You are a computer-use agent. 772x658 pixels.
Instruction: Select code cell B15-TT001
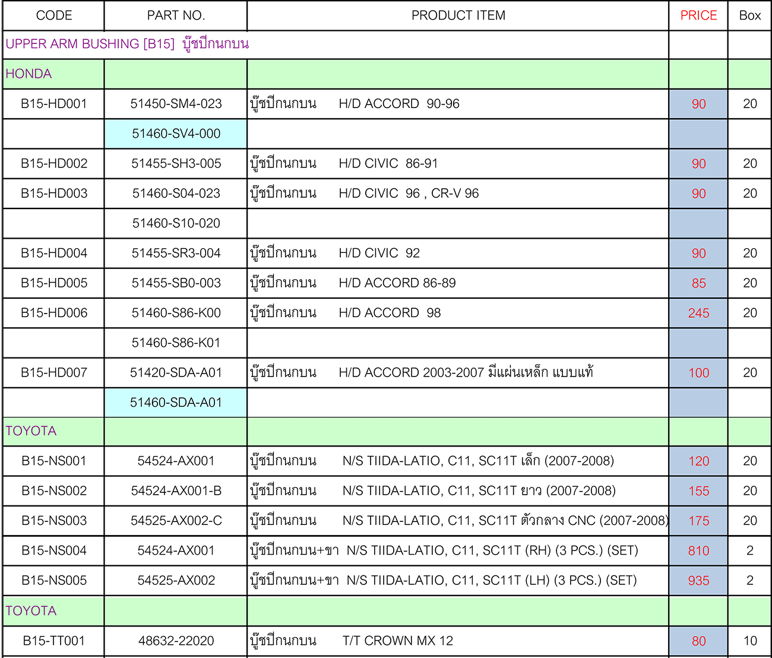click(54, 641)
